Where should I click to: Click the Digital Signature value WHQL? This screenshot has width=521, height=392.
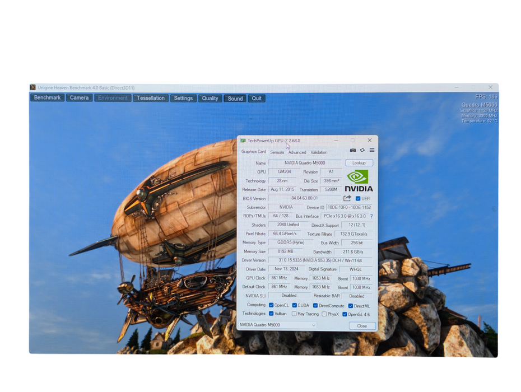(x=356, y=269)
